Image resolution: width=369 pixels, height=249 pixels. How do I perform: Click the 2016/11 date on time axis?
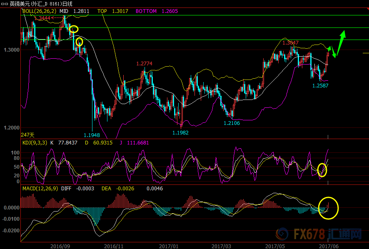(114, 246)
